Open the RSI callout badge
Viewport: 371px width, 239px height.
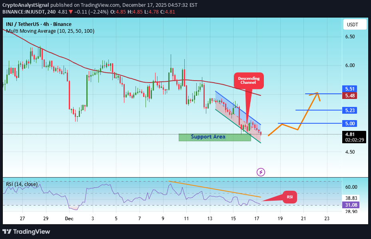click(x=289, y=197)
